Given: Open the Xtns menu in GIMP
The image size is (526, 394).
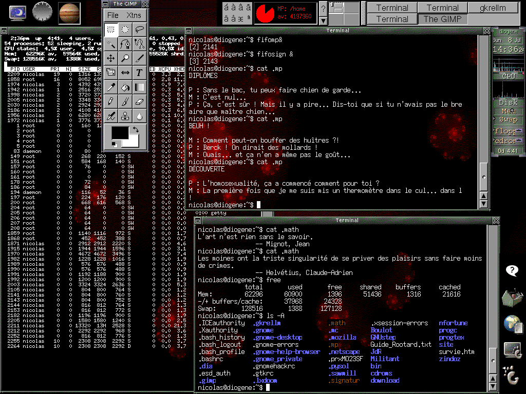Looking at the screenshot, I should coord(134,15).
